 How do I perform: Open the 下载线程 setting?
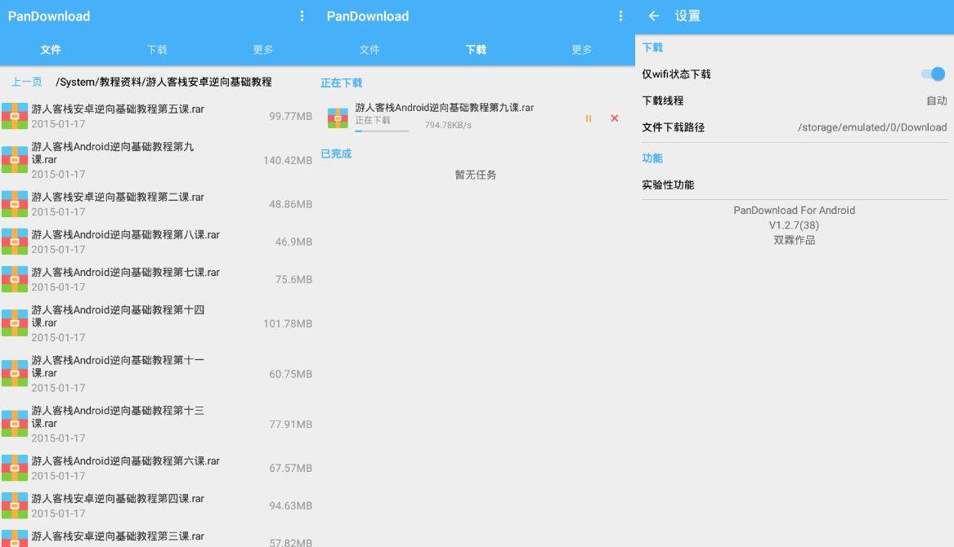tap(795, 101)
